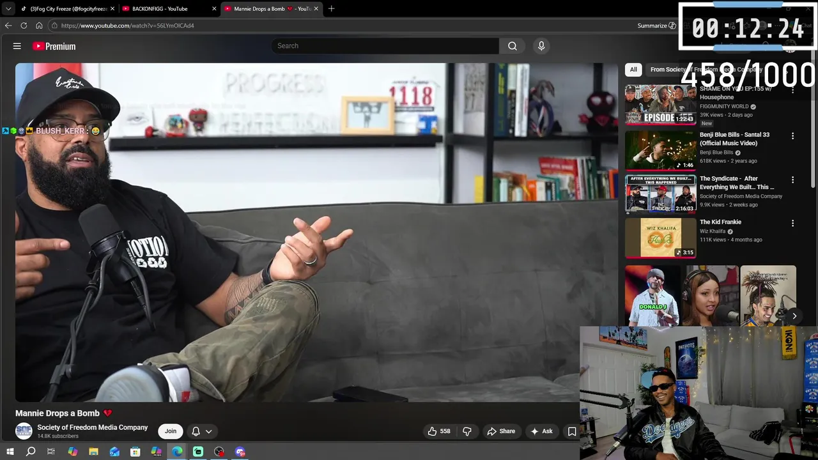Click the Search input field
This screenshot has width=818, height=460.
pyautogui.click(x=385, y=46)
